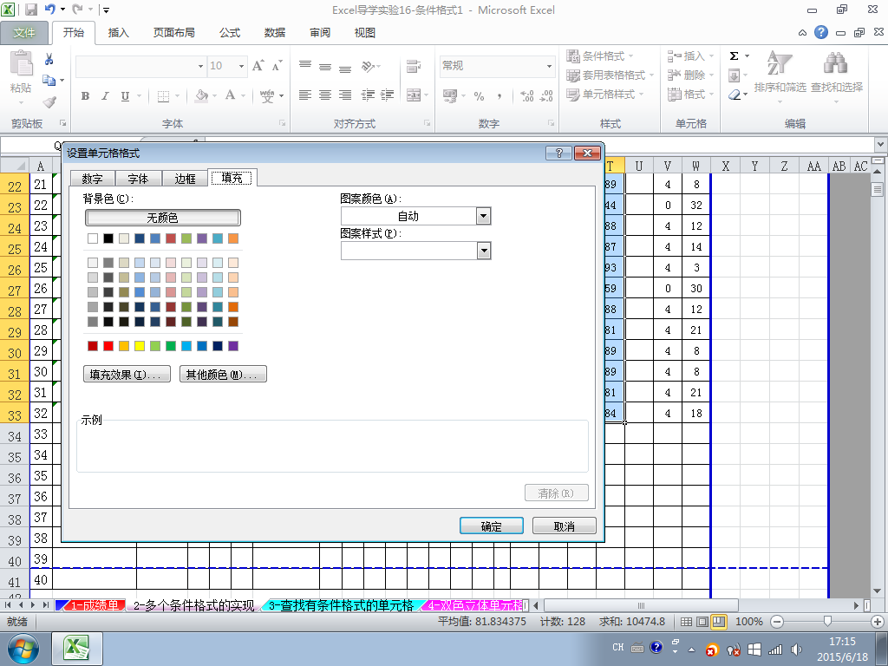The height and width of the screenshot is (666, 888).
Task: Click the No Color button
Action: pyautogui.click(x=162, y=218)
